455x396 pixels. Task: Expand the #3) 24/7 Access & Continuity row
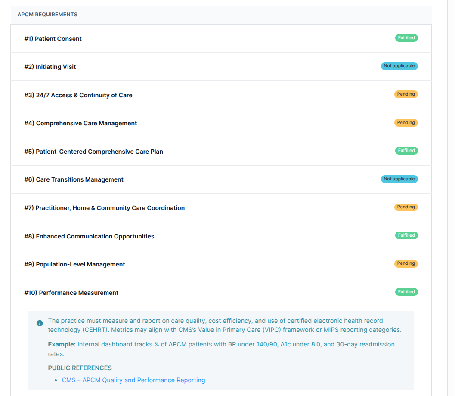click(78, 95)
